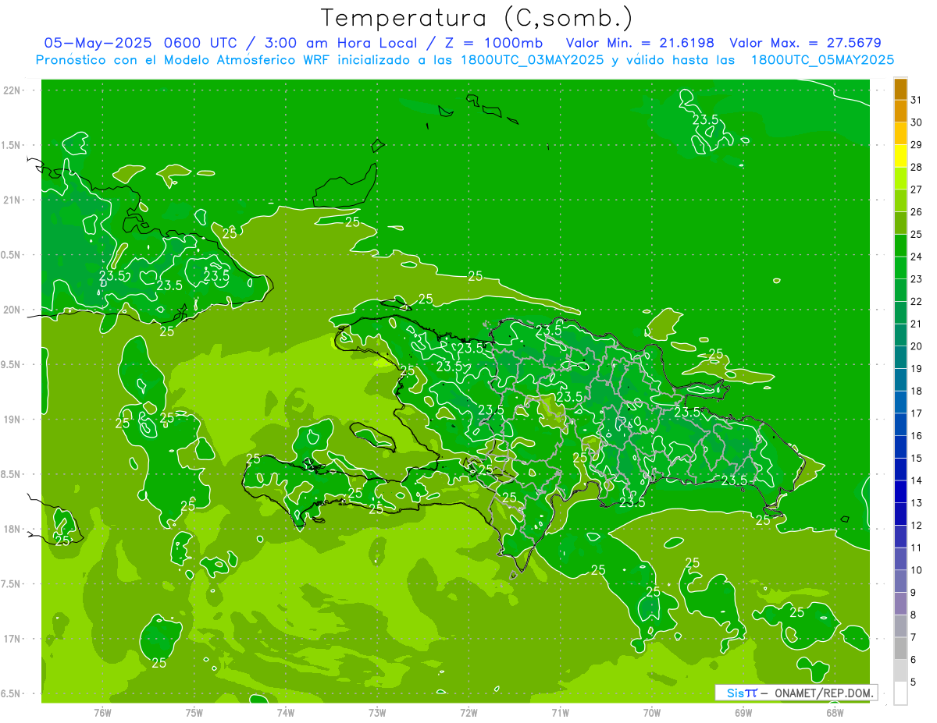Click the '1.5N' latitude axis label

[12, 145]
